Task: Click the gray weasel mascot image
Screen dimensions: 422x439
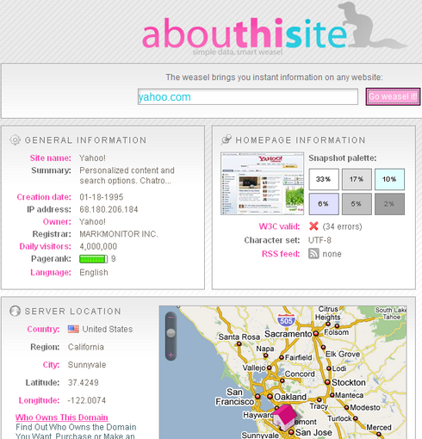Action: pyautogui.click(x=372, y=25)
